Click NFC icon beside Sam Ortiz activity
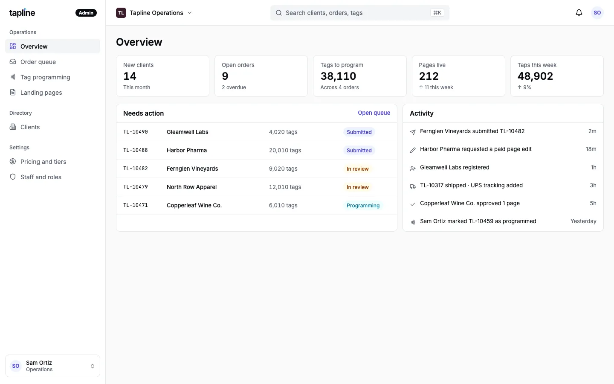 coord(413,222)
